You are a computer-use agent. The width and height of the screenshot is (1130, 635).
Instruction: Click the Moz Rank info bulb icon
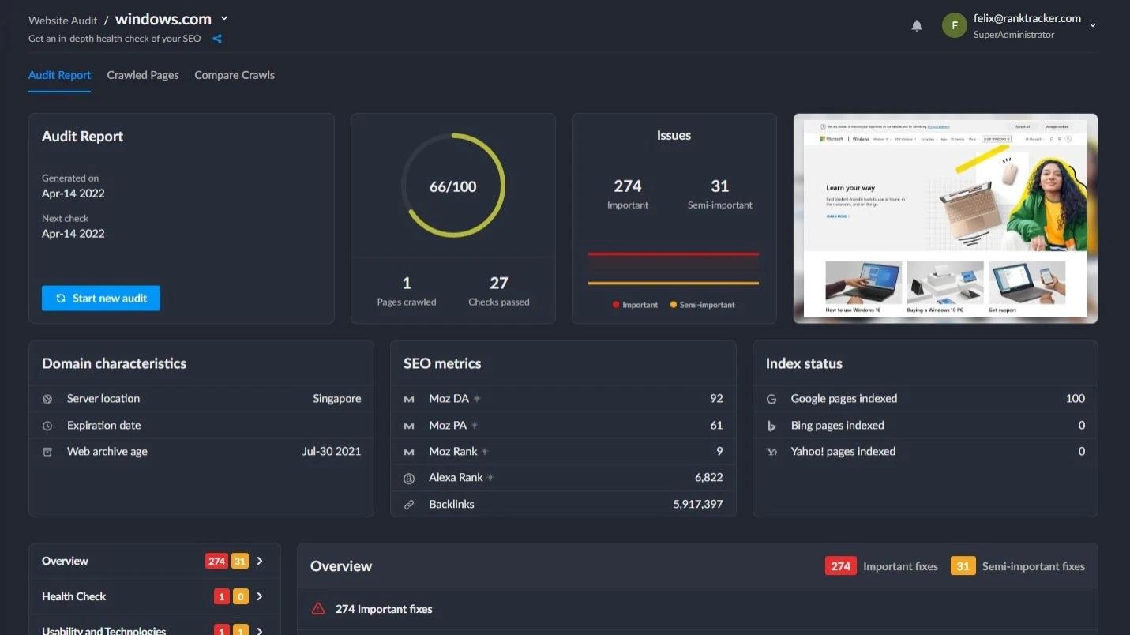[485, 452]
